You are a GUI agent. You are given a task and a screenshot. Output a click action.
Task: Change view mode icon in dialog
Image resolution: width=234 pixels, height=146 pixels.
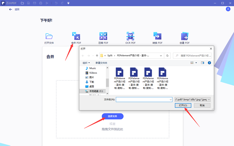192,63
